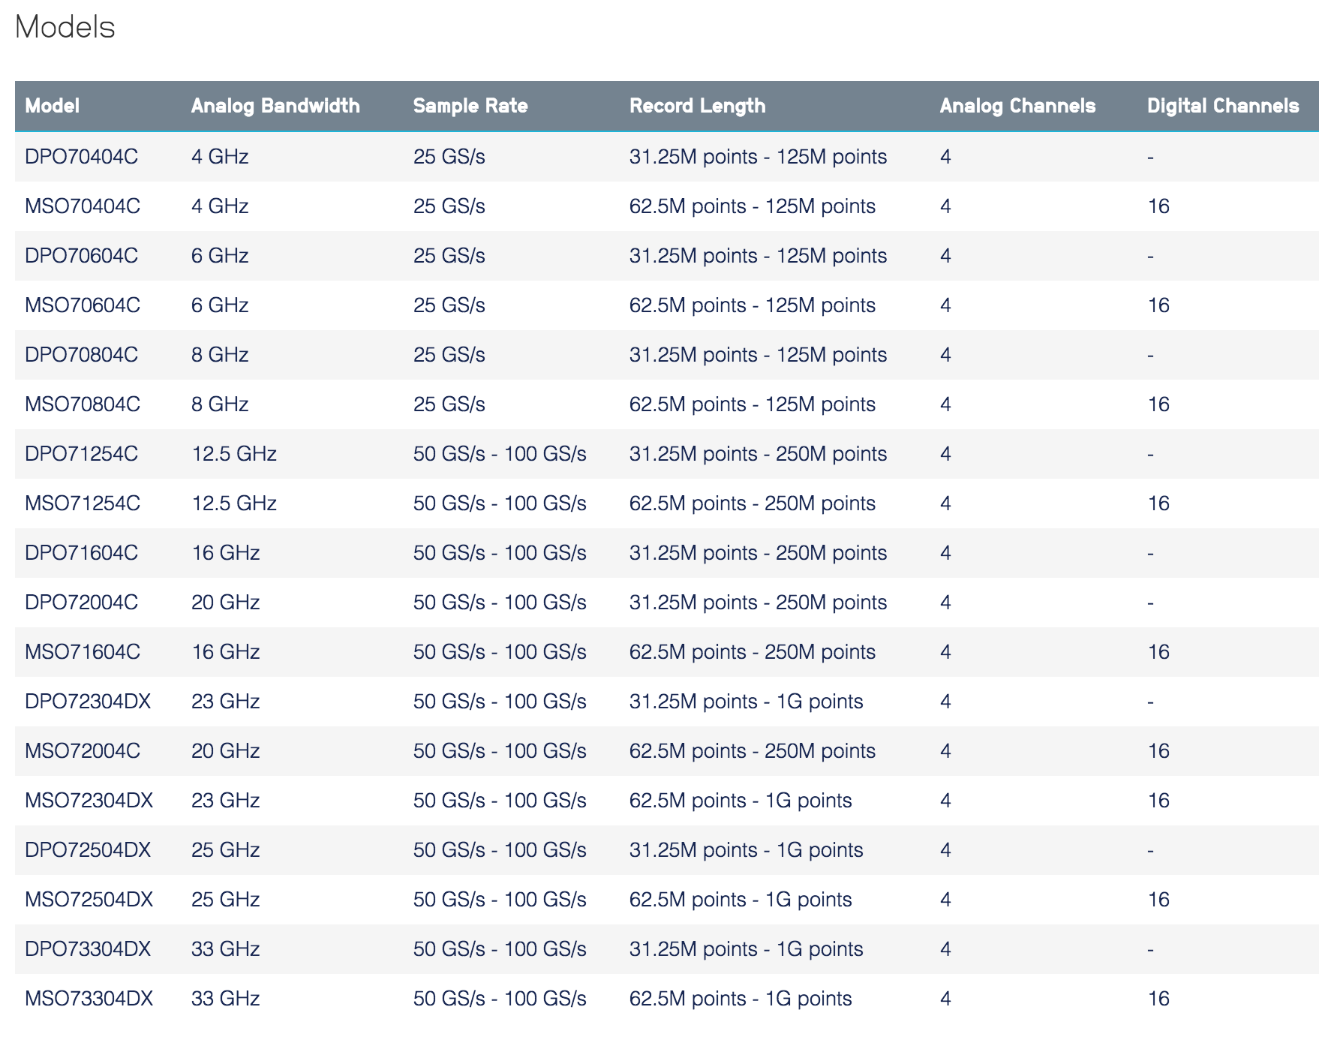Click "8 GHz" bandwidth in the DPO70804C row
Screen dimensions: 1319x1046
pos(220,355)
